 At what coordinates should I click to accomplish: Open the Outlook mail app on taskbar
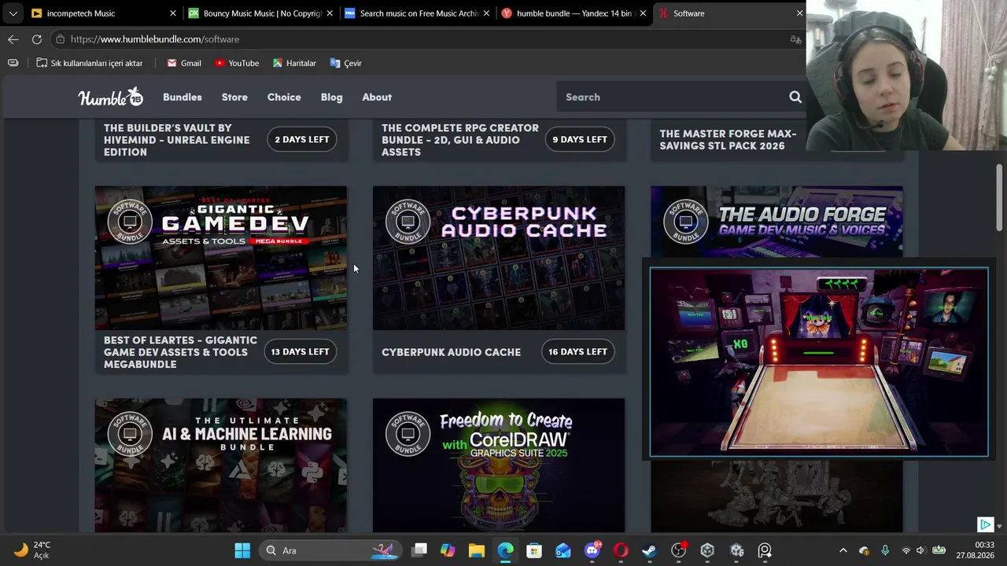coord(563,550)
